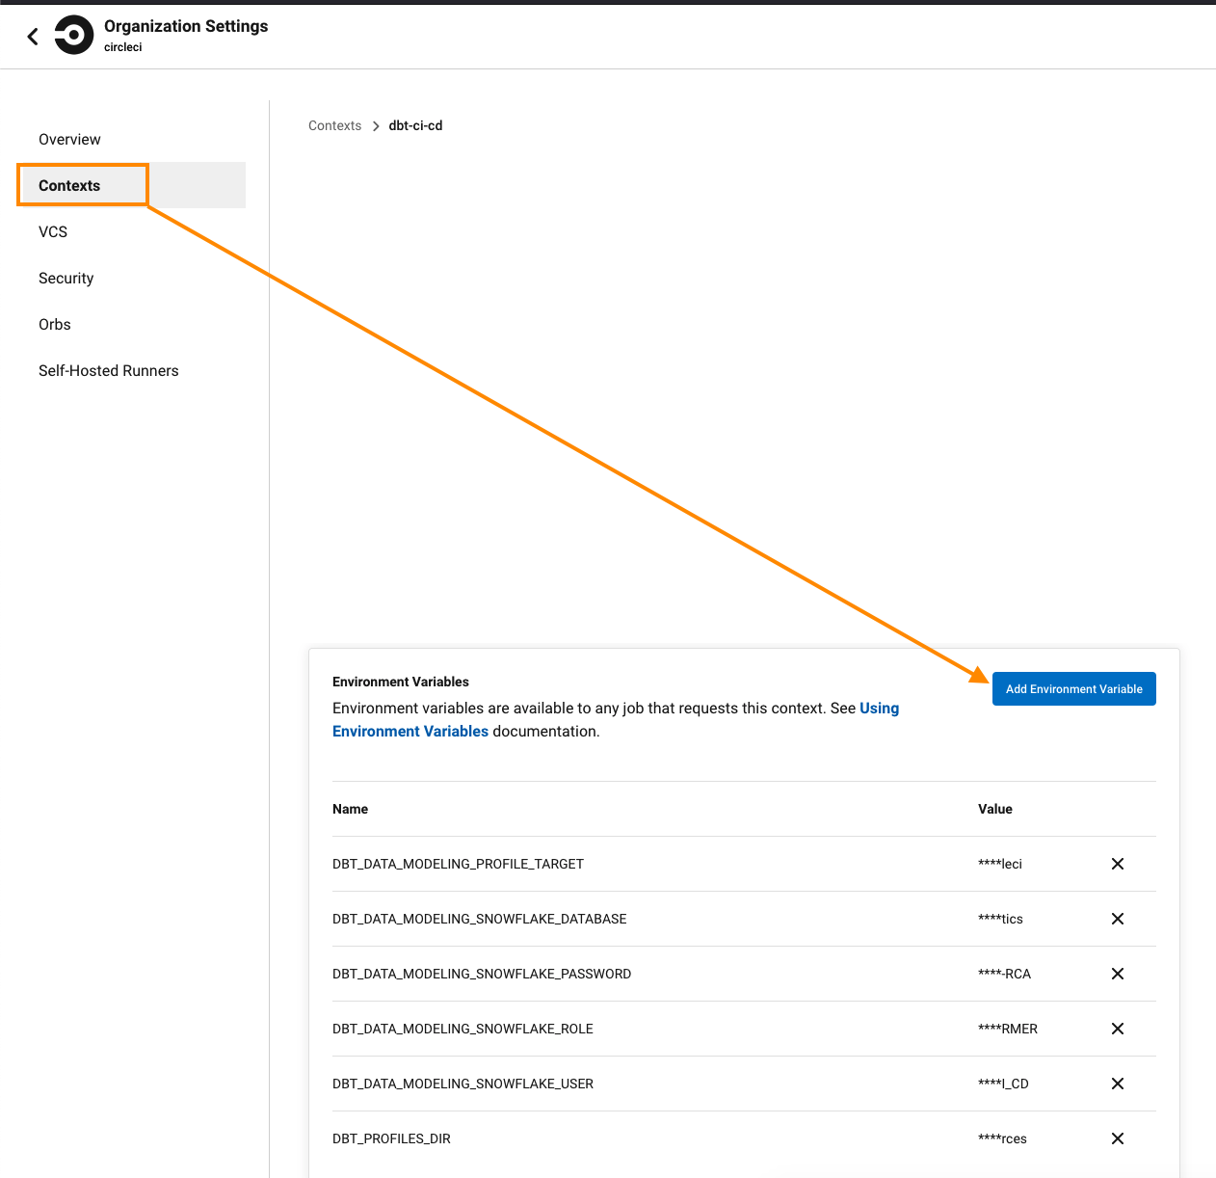The height and width of the screenshot is (1178, 1216).
Task: Remove the DBT_PROFILES_DIR environment variable
Action: 1117,1138
